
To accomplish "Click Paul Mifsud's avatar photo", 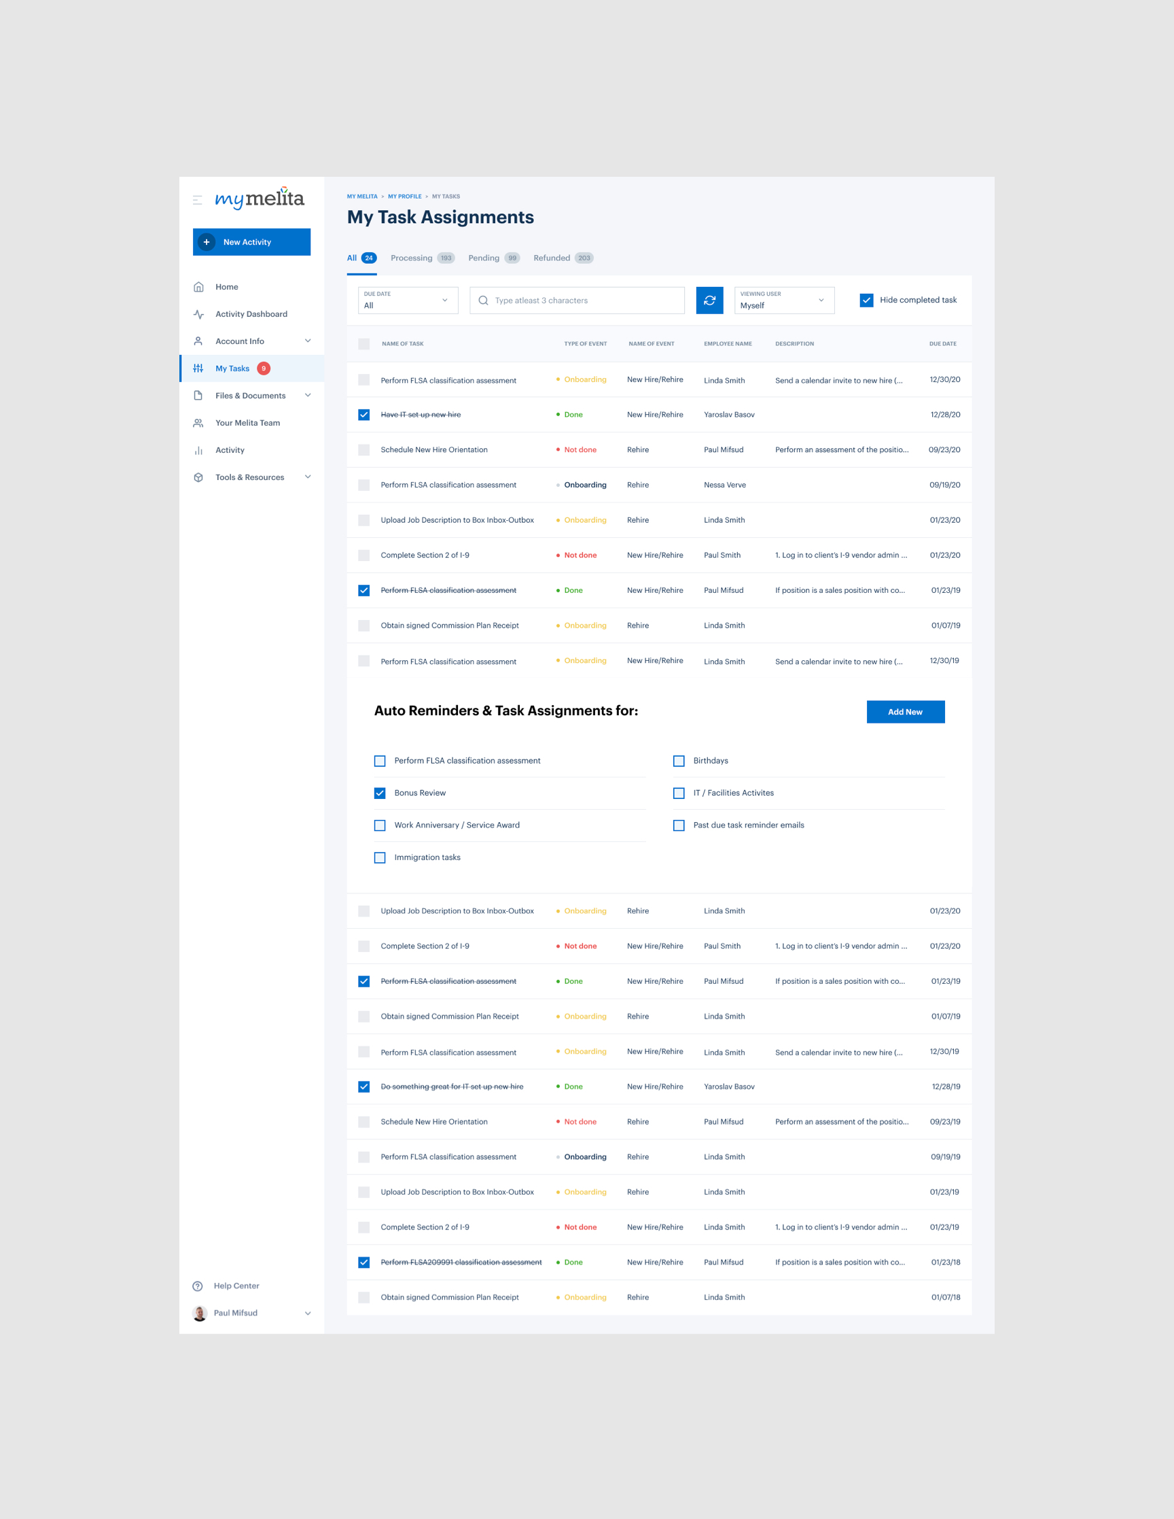I will (x=200, y=1313).
